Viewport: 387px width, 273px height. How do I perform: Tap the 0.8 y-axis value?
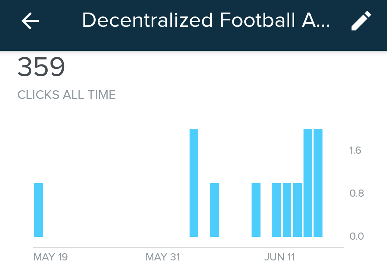pos(357,193)
